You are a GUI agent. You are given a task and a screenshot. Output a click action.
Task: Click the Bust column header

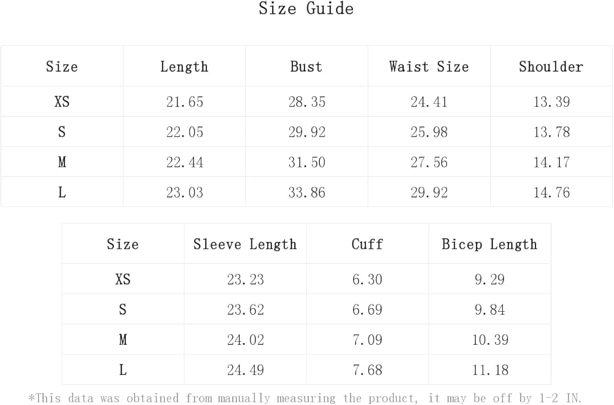[x=306, y=66]
